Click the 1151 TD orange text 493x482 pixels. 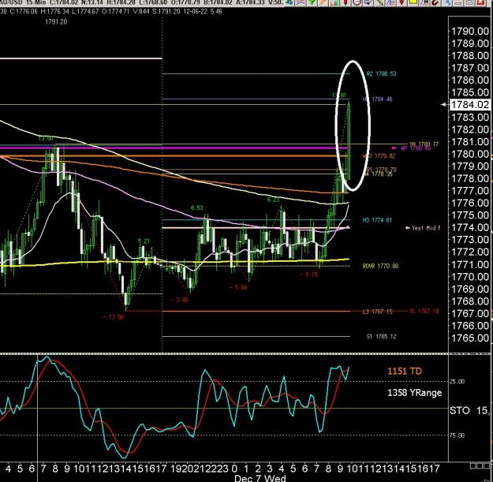click(x=405, y=372)
